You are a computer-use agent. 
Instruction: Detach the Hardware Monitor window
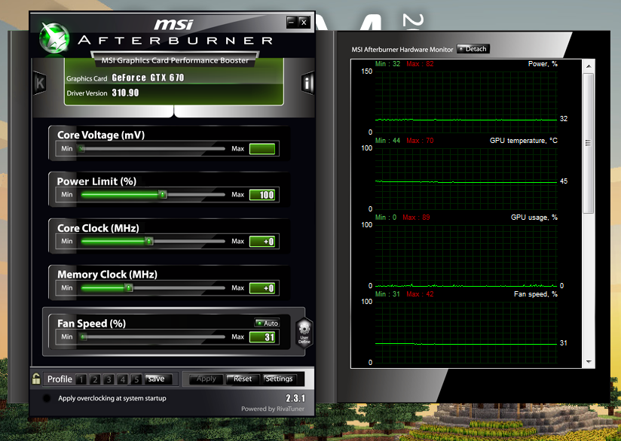point(473,49)
